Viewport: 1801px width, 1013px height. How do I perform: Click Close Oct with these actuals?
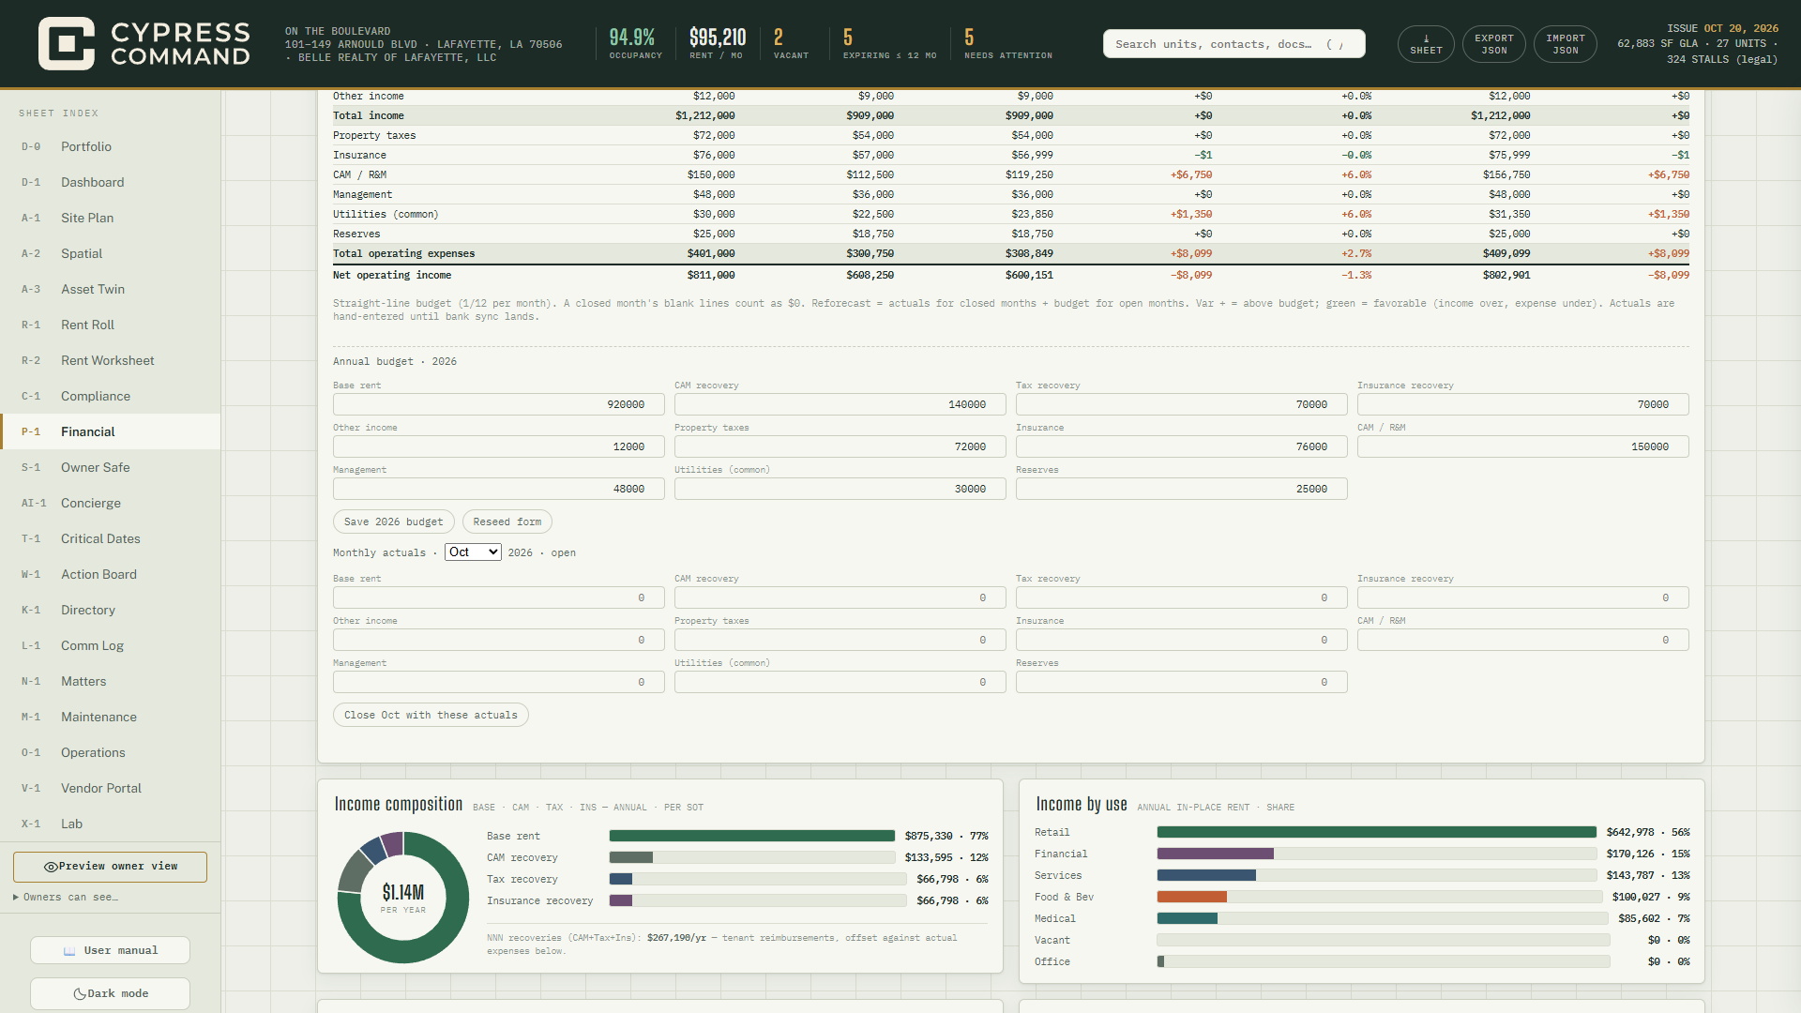click(x=431, y=715)
